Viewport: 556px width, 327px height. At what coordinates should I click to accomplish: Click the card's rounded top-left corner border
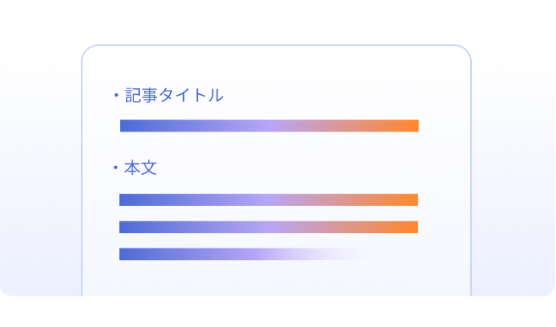click(87, 50)
